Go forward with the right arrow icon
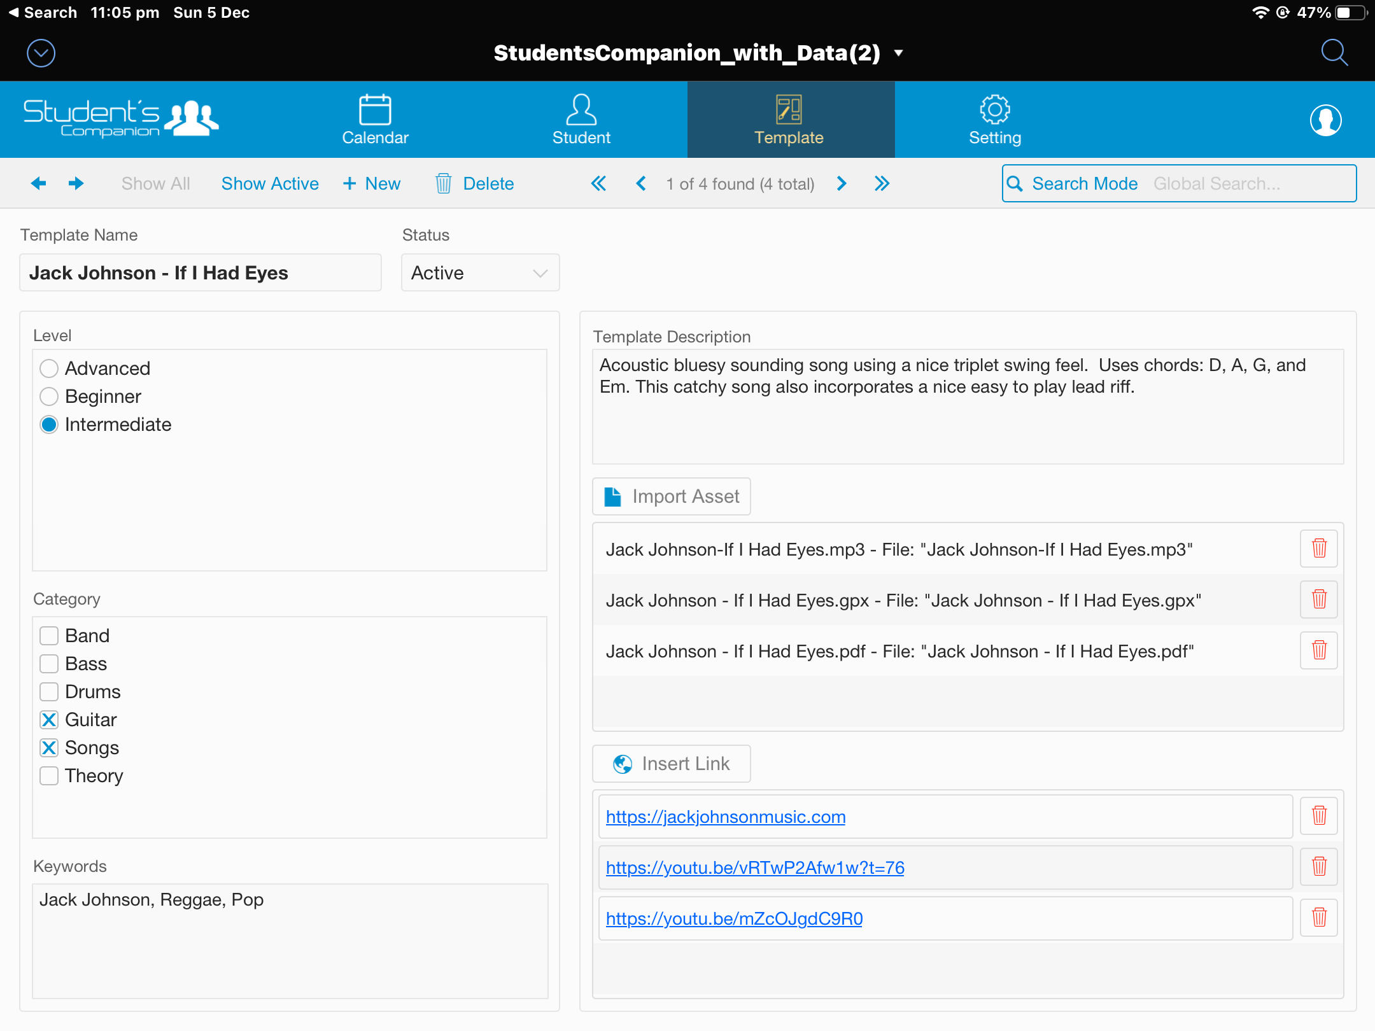Image resolution: width=1375 pixels, height=1031 pixels. tap(76, 183)
